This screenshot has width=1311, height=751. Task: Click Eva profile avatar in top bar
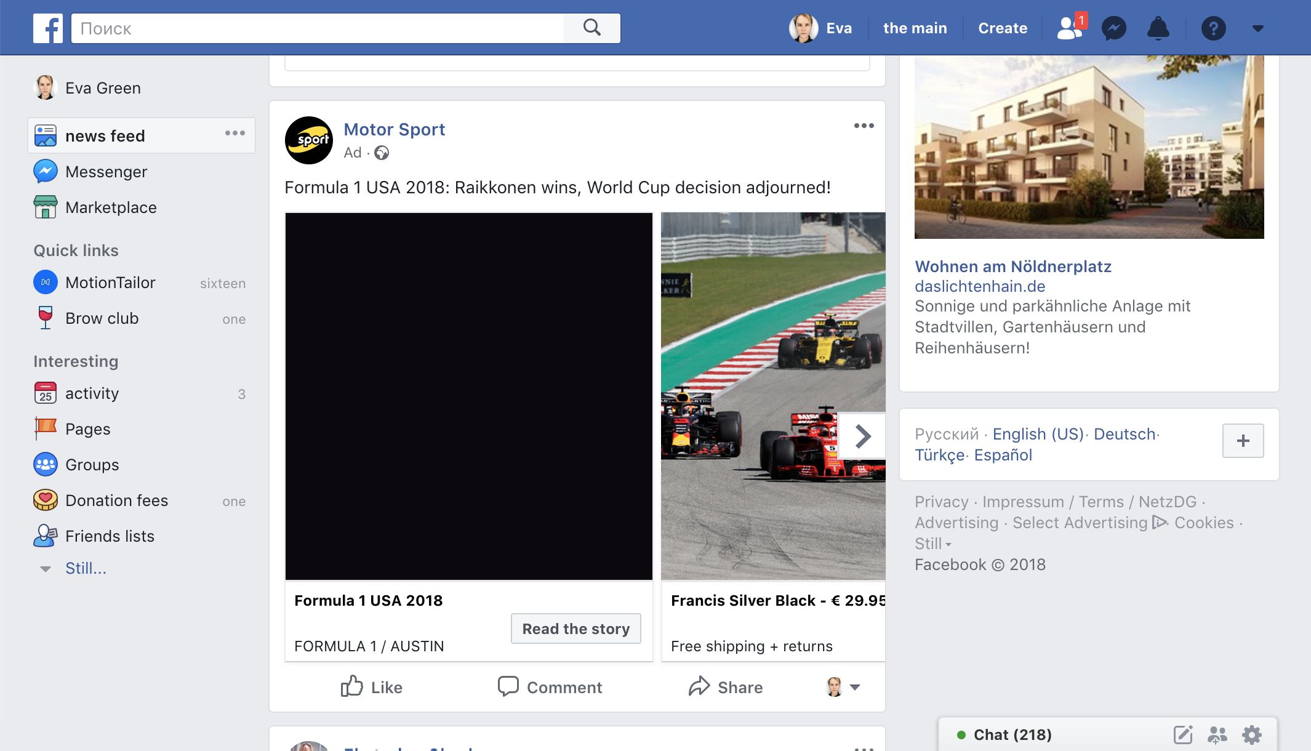(x=803, y=28)
